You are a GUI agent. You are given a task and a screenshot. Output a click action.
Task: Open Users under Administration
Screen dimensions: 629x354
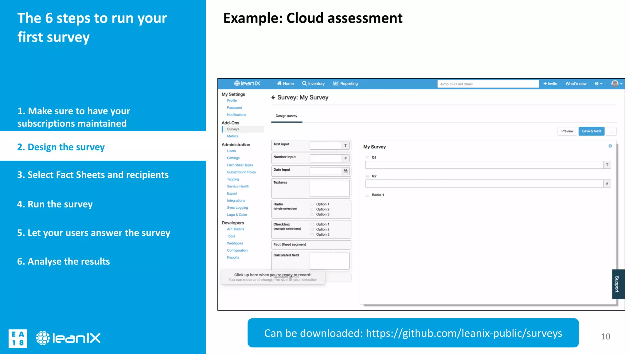tap(231, 151)
